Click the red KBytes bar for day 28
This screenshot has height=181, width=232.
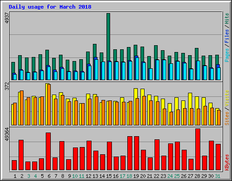coord(198,149)
